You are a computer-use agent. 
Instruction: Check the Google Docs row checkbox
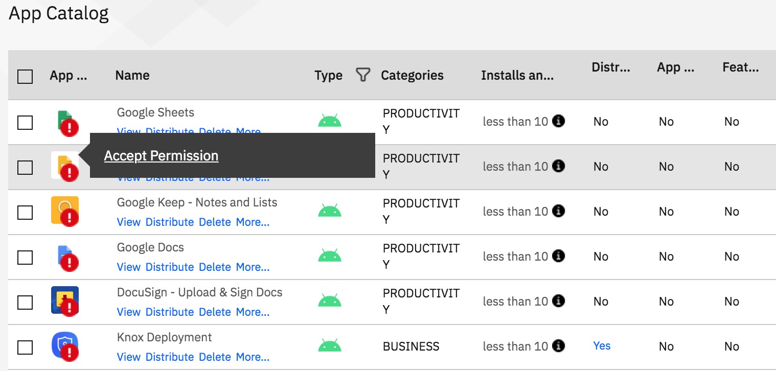point(25,258)
